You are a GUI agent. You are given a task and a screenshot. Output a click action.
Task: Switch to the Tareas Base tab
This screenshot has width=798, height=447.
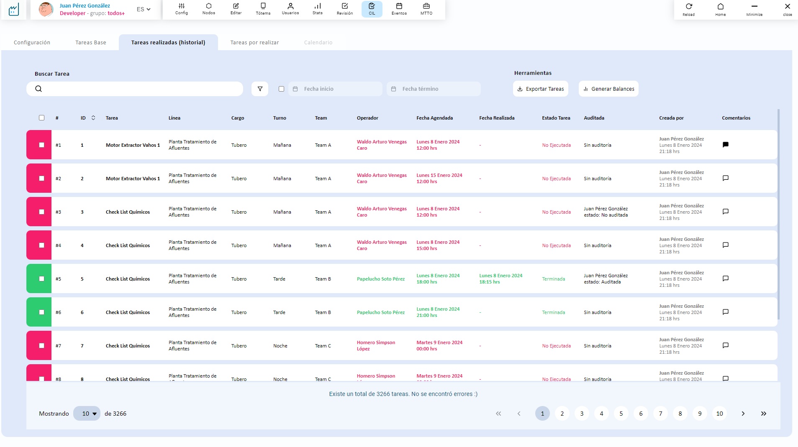[x=91, y=42]
